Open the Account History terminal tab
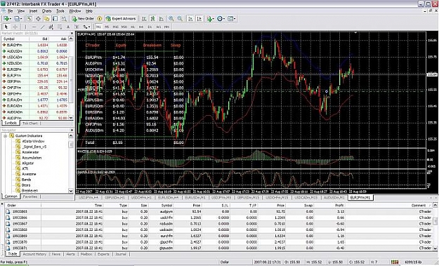The width and height of the screenshot is (439, 266). coord(34,254)
